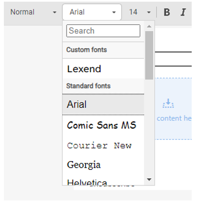Select the Lexend custom font
The image size is (200, 206).
(103, 69)
